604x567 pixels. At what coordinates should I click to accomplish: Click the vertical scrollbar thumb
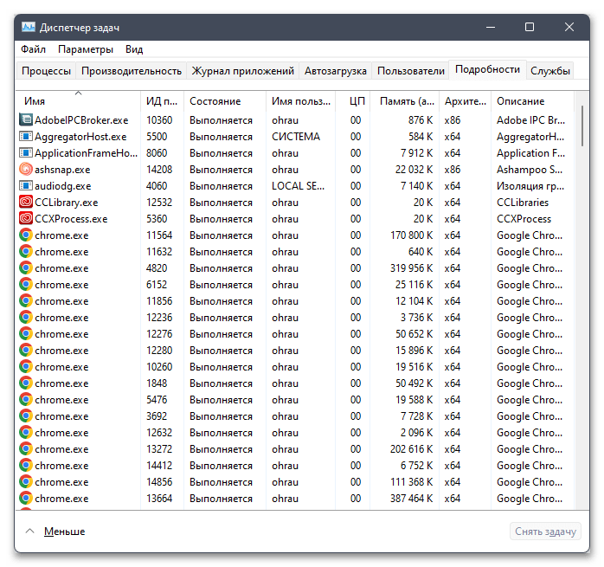tap(582, 126)
